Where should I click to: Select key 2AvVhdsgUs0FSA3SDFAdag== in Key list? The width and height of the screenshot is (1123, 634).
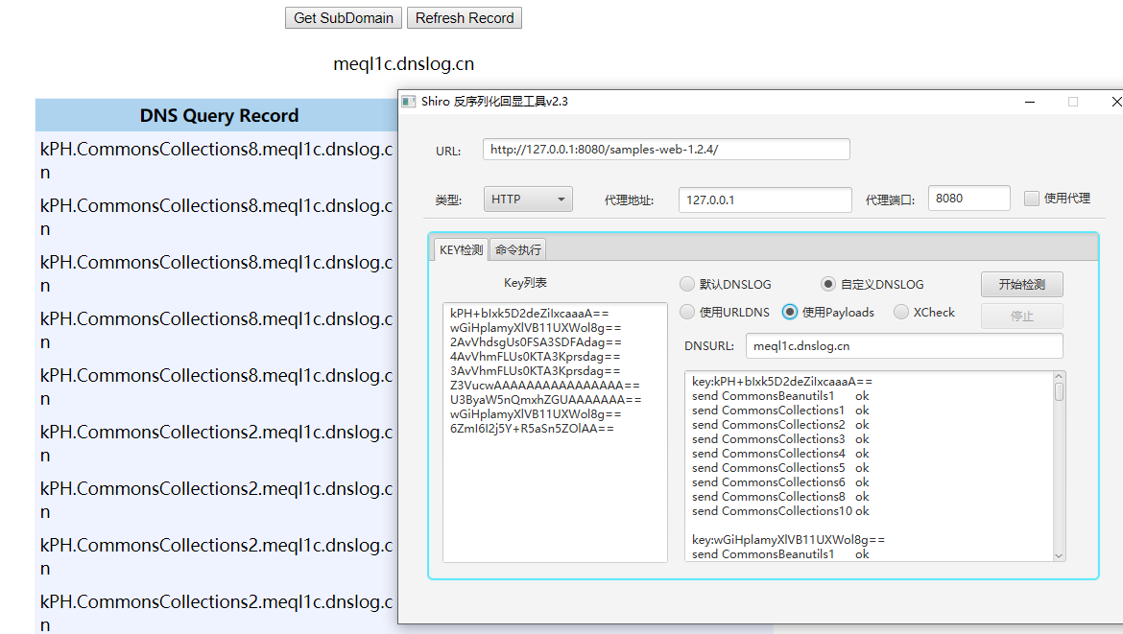point(536,342)
